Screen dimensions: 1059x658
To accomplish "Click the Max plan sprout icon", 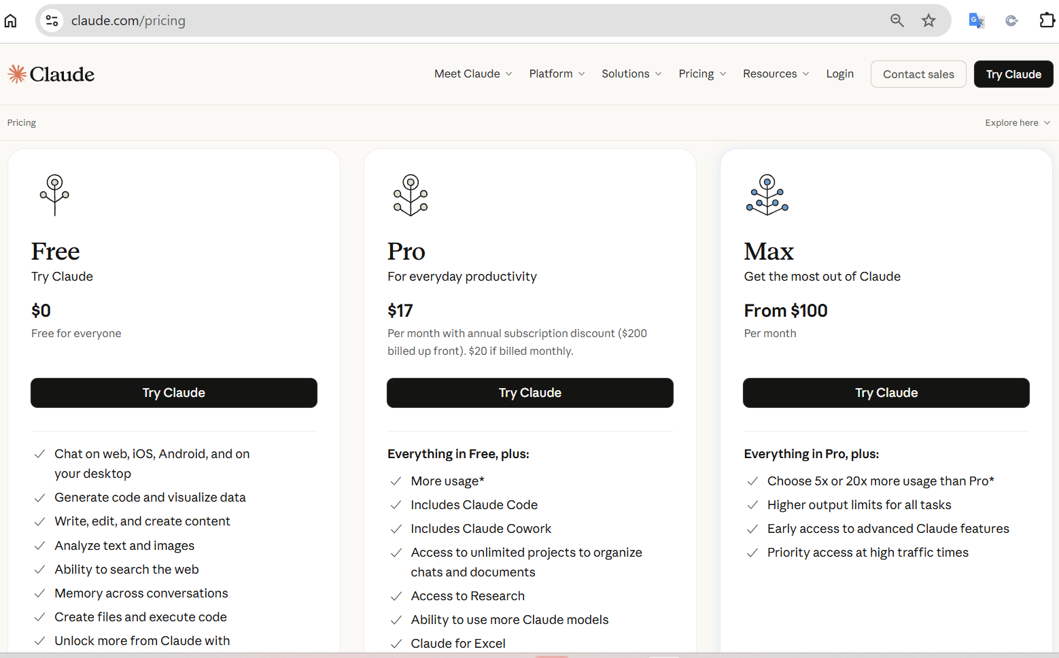I will (767, 195).
